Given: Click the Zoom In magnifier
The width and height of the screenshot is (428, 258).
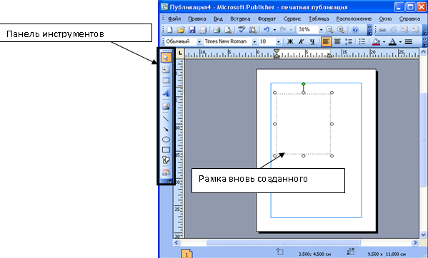Looking at the screenshot, I should [x=341, y=30].
